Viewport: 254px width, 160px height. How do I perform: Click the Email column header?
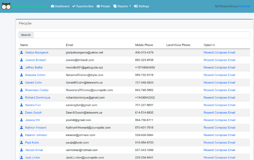coord(69,45)
